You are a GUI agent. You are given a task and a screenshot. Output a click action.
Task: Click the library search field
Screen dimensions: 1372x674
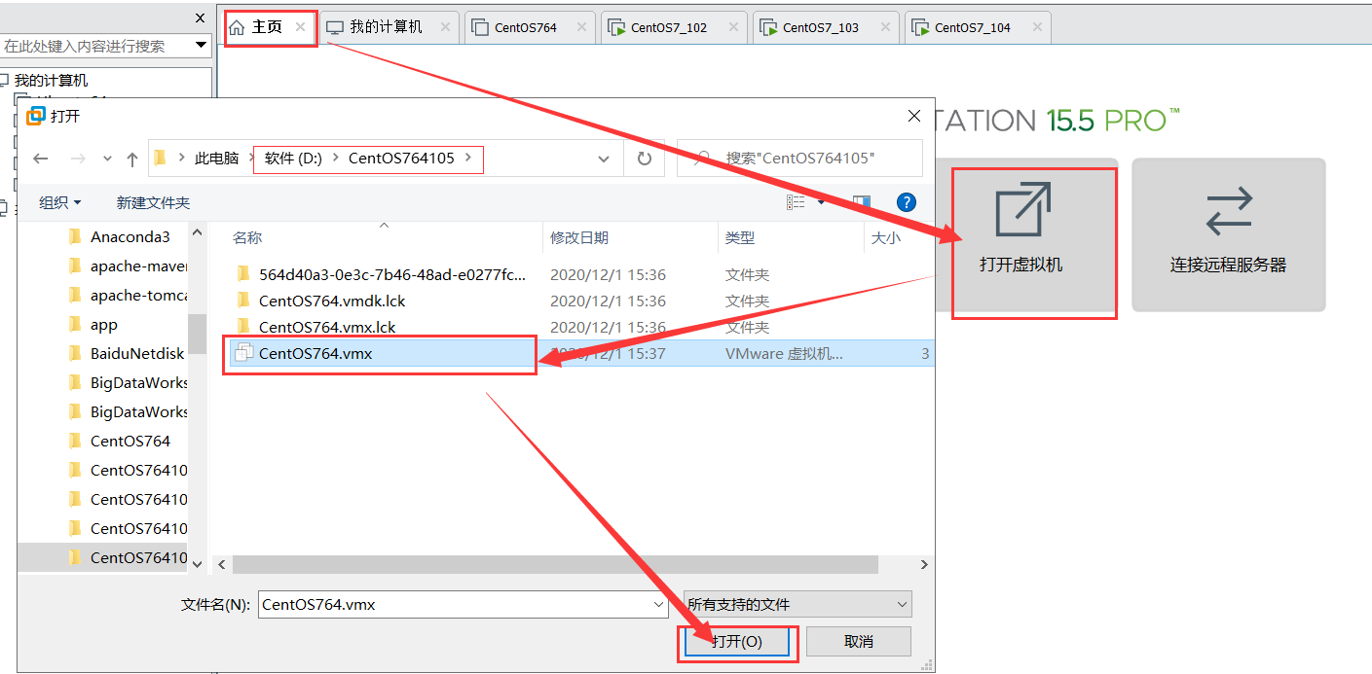pos(95,46)
